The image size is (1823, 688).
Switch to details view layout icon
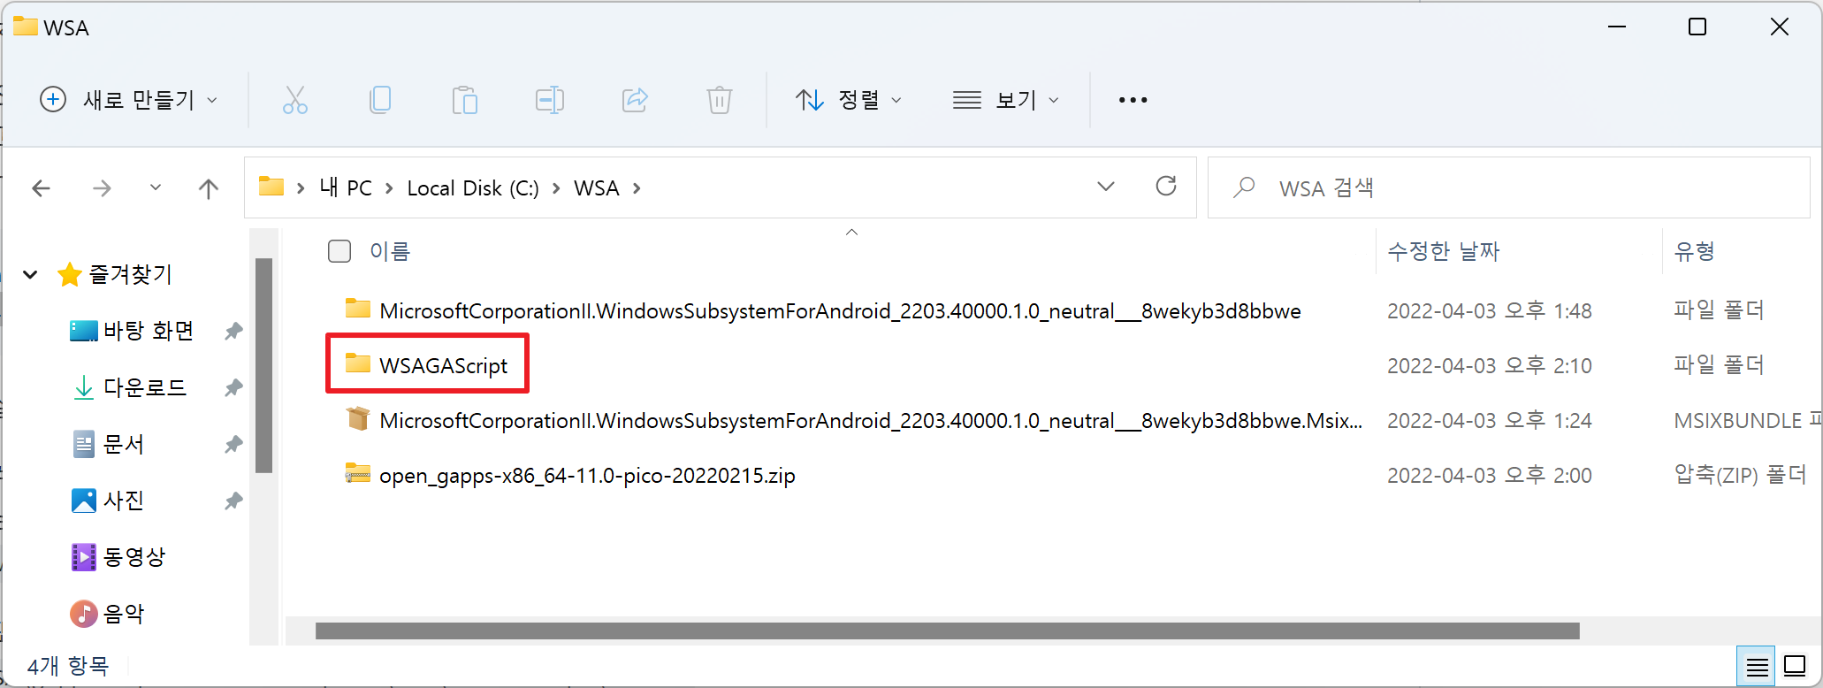[x=1758, y=667]
